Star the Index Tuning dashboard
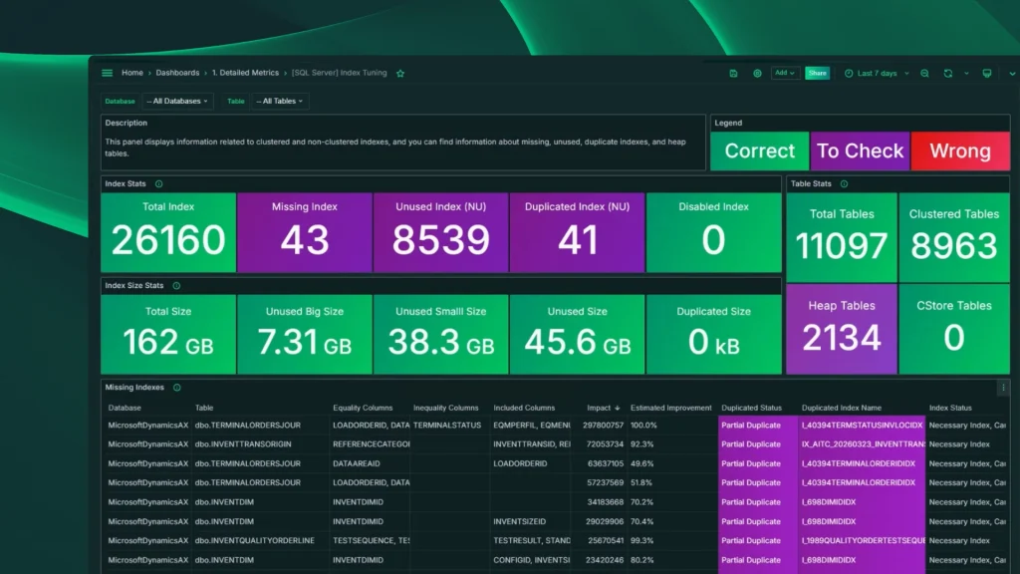1020x574 pixels. tap(400, 74)
